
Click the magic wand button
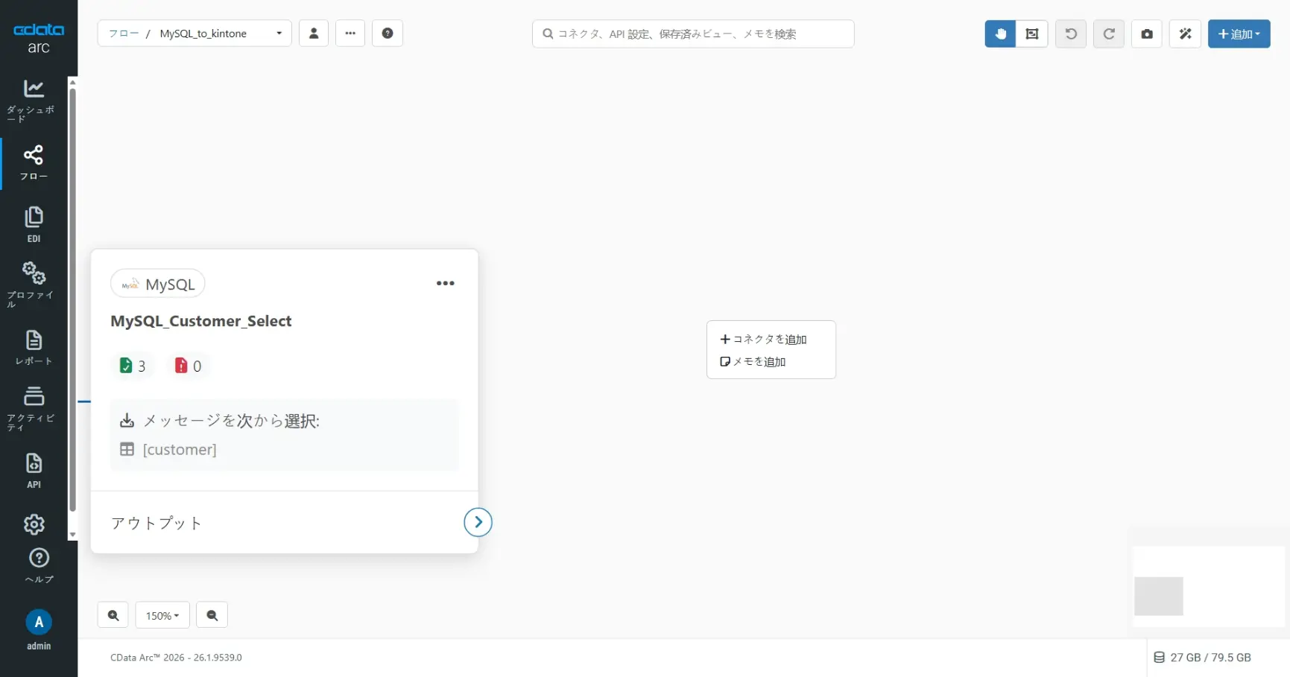pos(1185,34)
